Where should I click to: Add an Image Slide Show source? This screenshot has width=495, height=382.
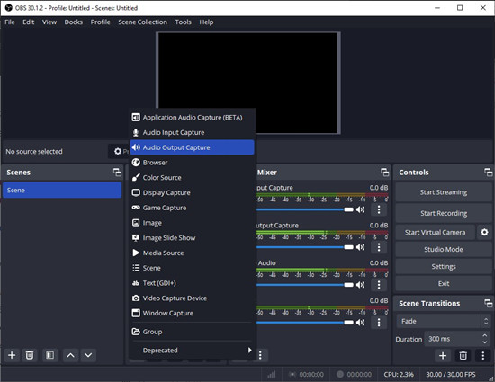pos(192,237)
